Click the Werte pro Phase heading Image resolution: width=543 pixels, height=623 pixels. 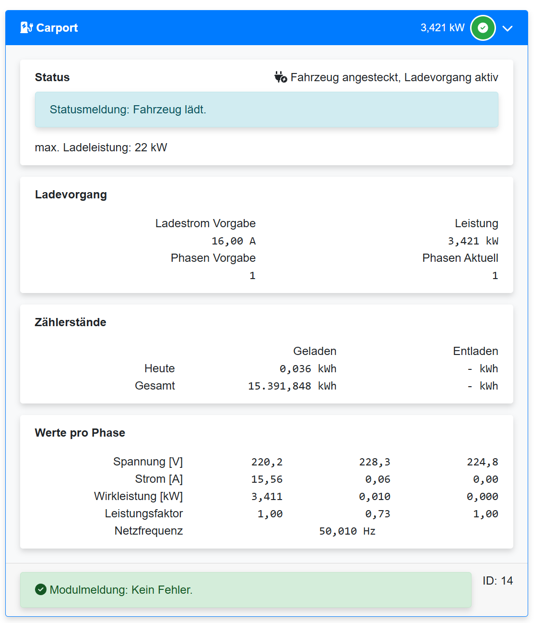click(x=80, y=433)
